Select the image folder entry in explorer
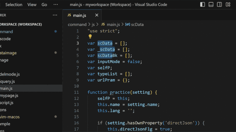This screenshot has height=132, width=236. click(4, 60)
